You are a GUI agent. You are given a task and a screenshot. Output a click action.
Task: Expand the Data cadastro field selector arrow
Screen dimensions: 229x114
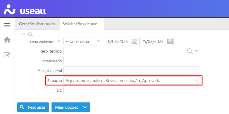click(58, 41)
